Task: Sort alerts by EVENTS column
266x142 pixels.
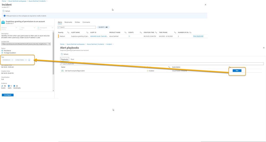Action: pos(141,32)
